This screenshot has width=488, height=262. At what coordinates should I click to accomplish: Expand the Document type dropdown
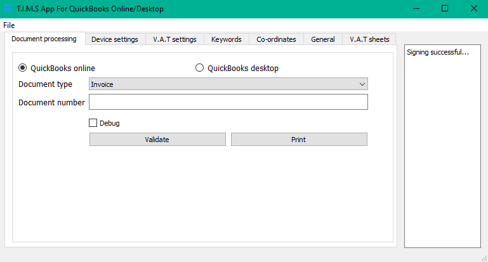click(x=228, y=84)
